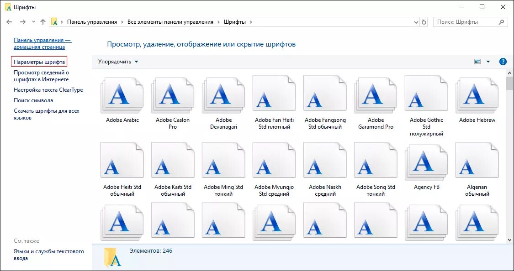Image resolution: width=514 pixels, height=271 pixels.
Task: Select the Adobe Devanagari font icon
Action: click(223, 95)
